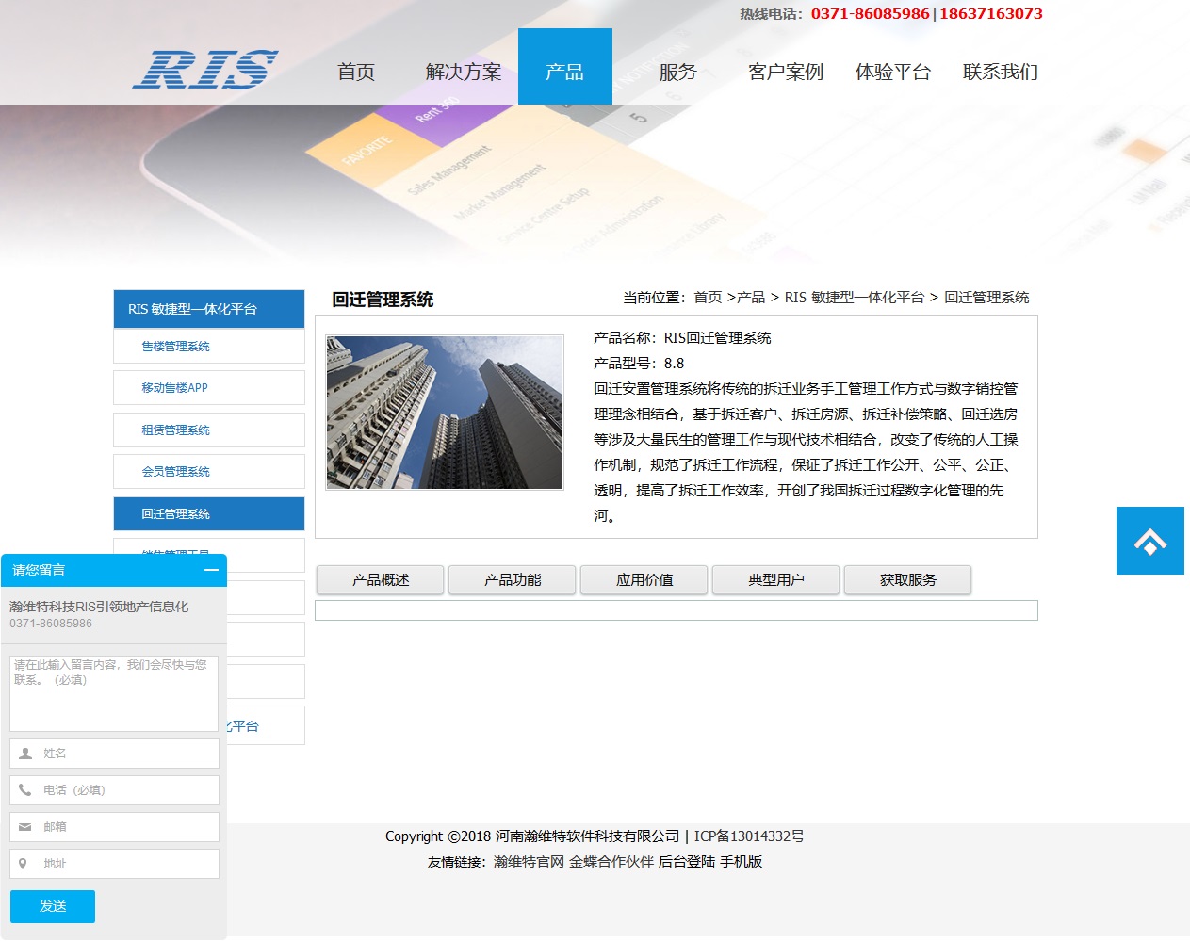Click the 后台登陆 footer link
The width and height of the screenshot is (1190, 941).
[x=687, y=861]
